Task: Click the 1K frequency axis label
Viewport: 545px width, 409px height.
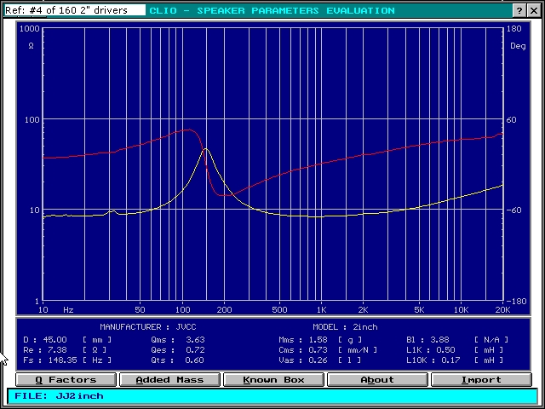Action: pos(321,309)
